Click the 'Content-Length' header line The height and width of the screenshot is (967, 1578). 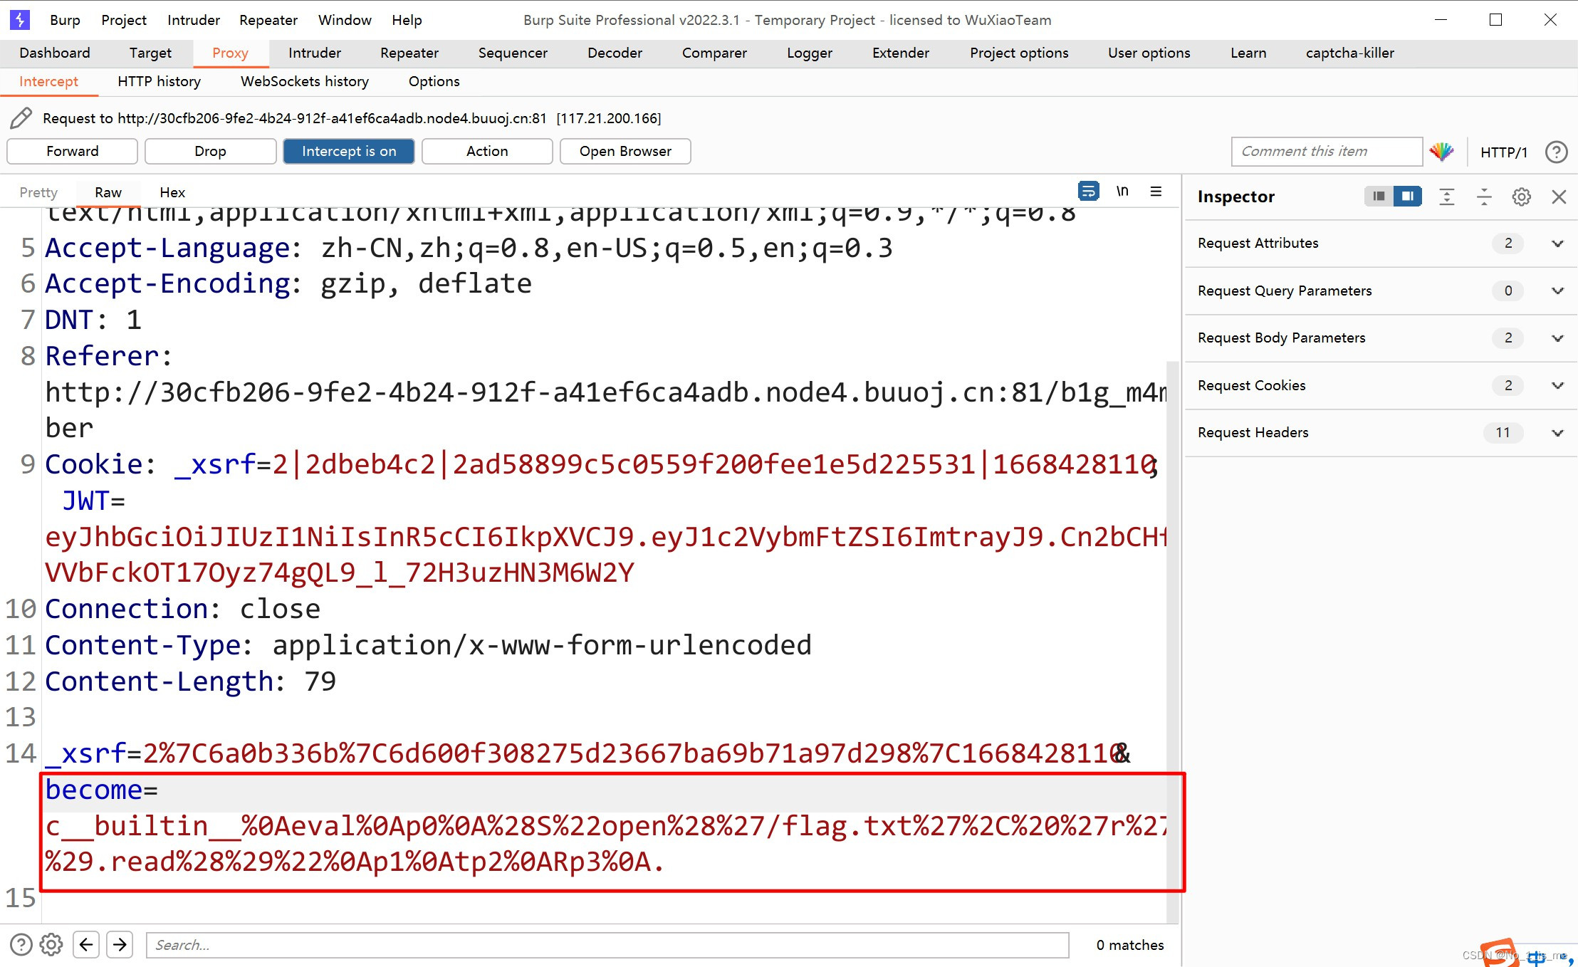pos(190,681)
